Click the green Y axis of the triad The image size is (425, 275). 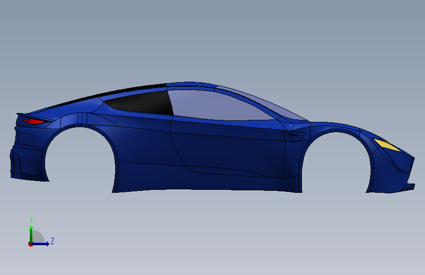pos(31,234)
